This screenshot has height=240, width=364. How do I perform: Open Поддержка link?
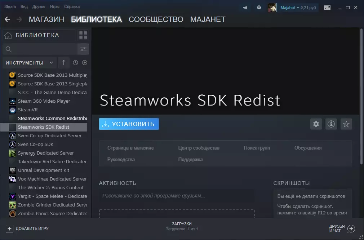coord(190,159)
